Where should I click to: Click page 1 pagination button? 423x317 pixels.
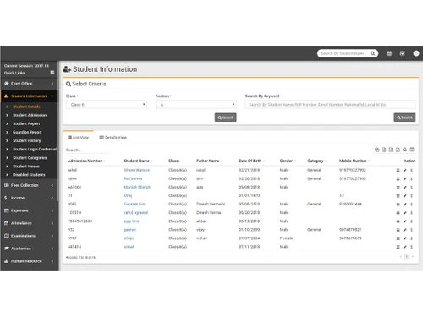tap(407, 256)
